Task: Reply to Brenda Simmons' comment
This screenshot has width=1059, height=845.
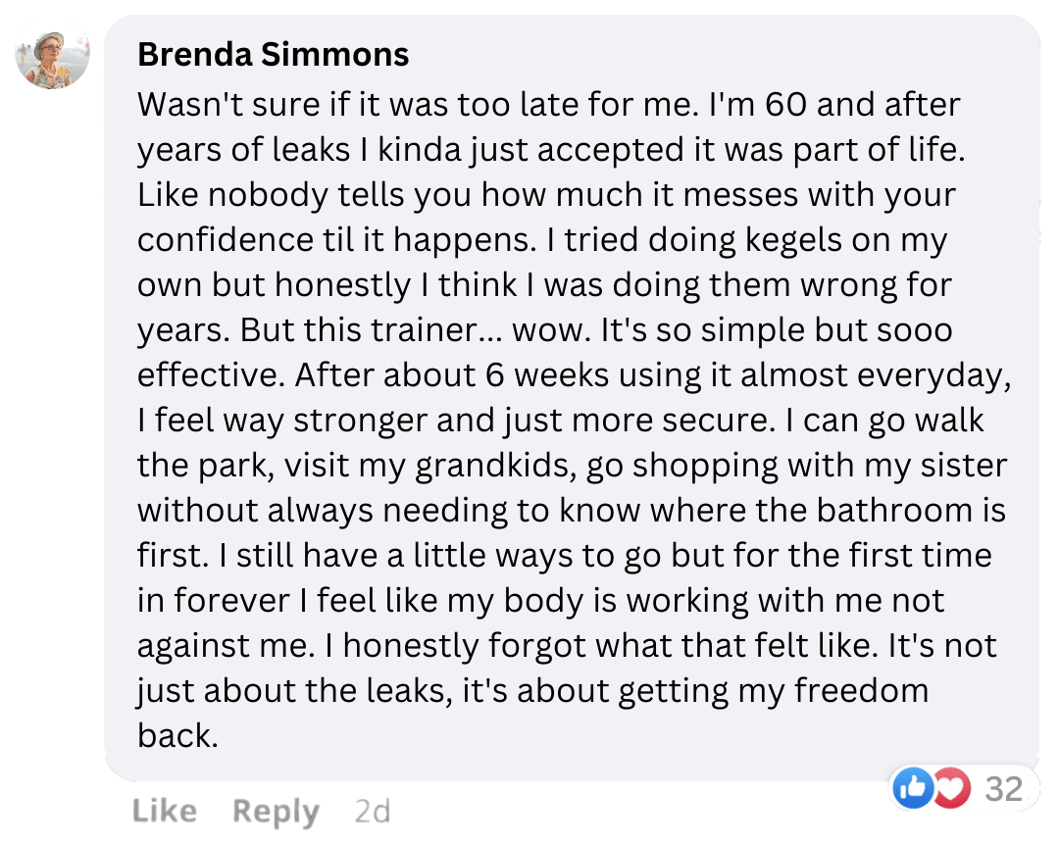Action: tap(276, 812)
